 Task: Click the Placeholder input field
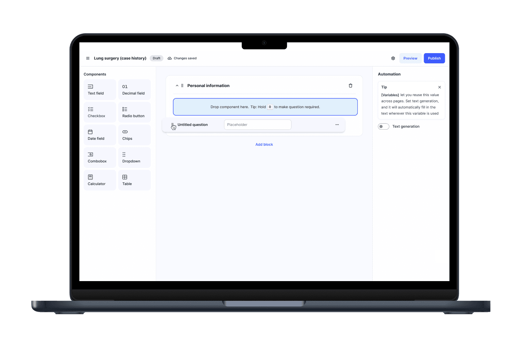click(258, 125)
